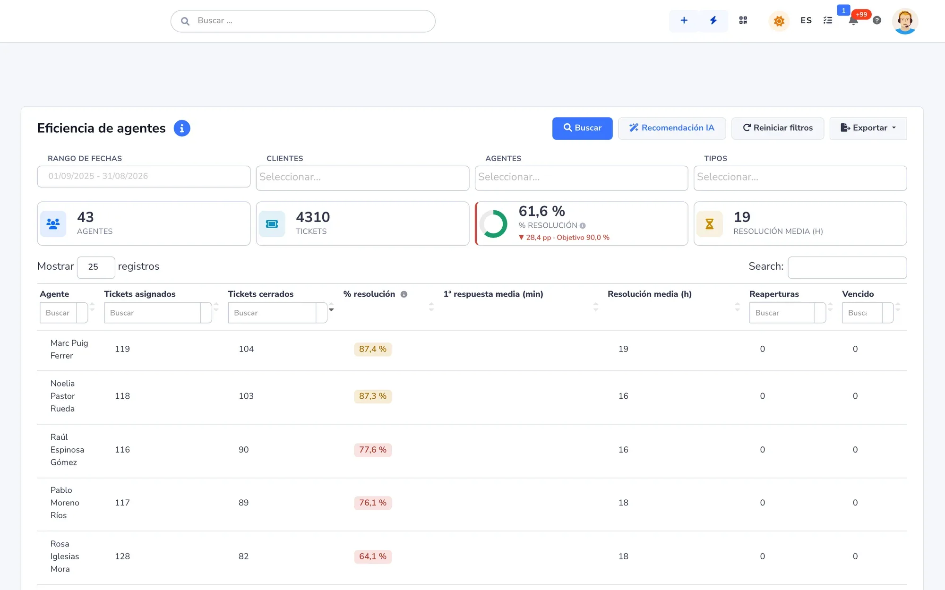This screenshot has height=590, width=945.
Task: Click the blue Buscar button
Action: tap(582, 128)
